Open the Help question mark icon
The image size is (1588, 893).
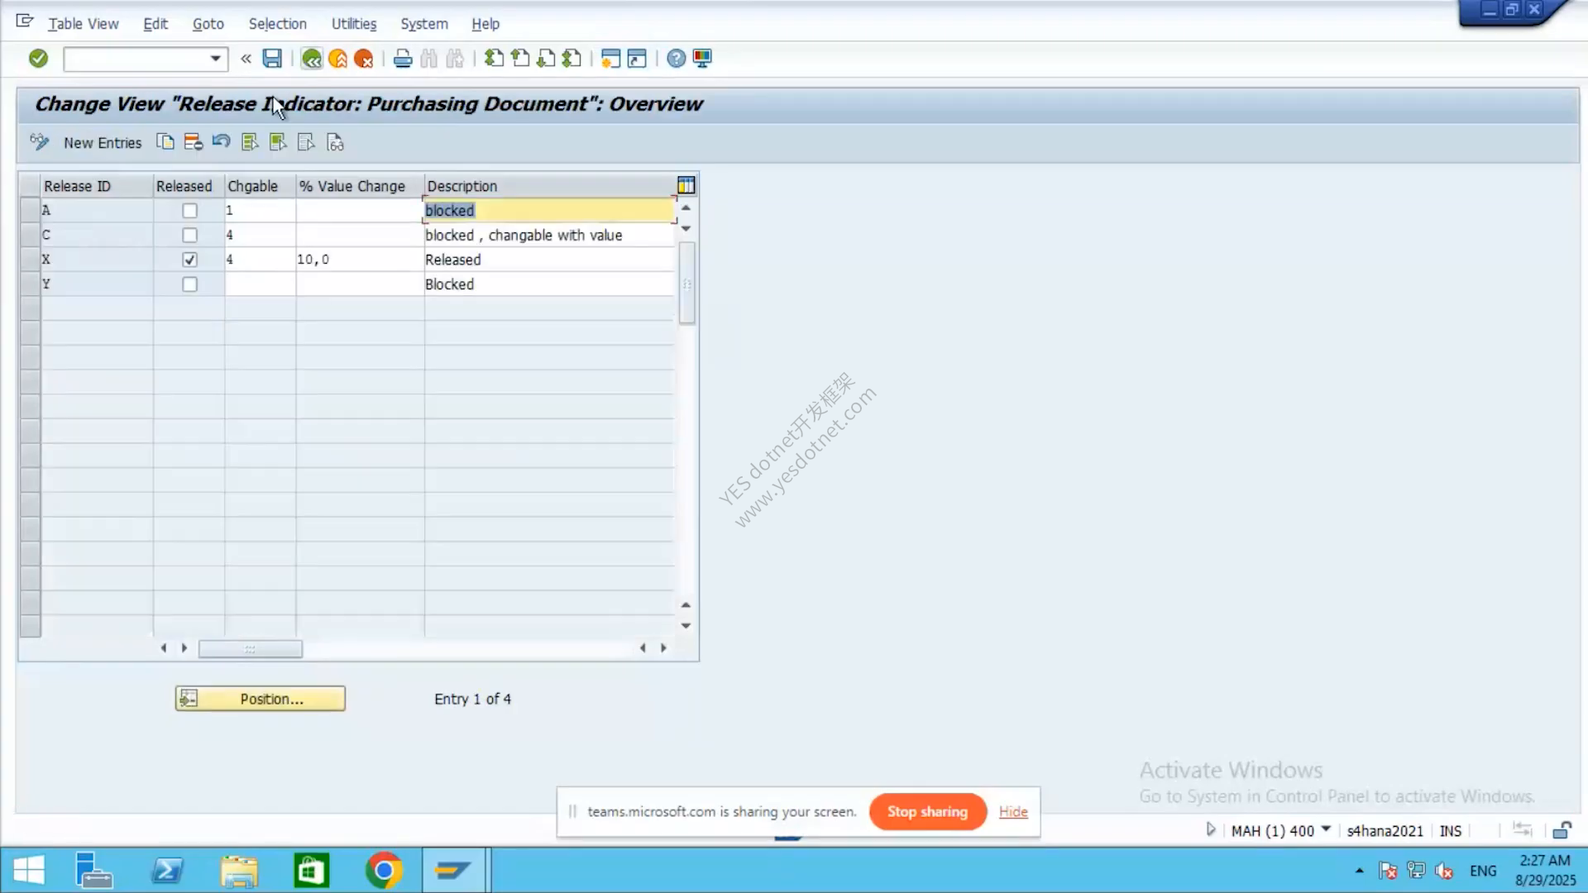click(676, 59)
